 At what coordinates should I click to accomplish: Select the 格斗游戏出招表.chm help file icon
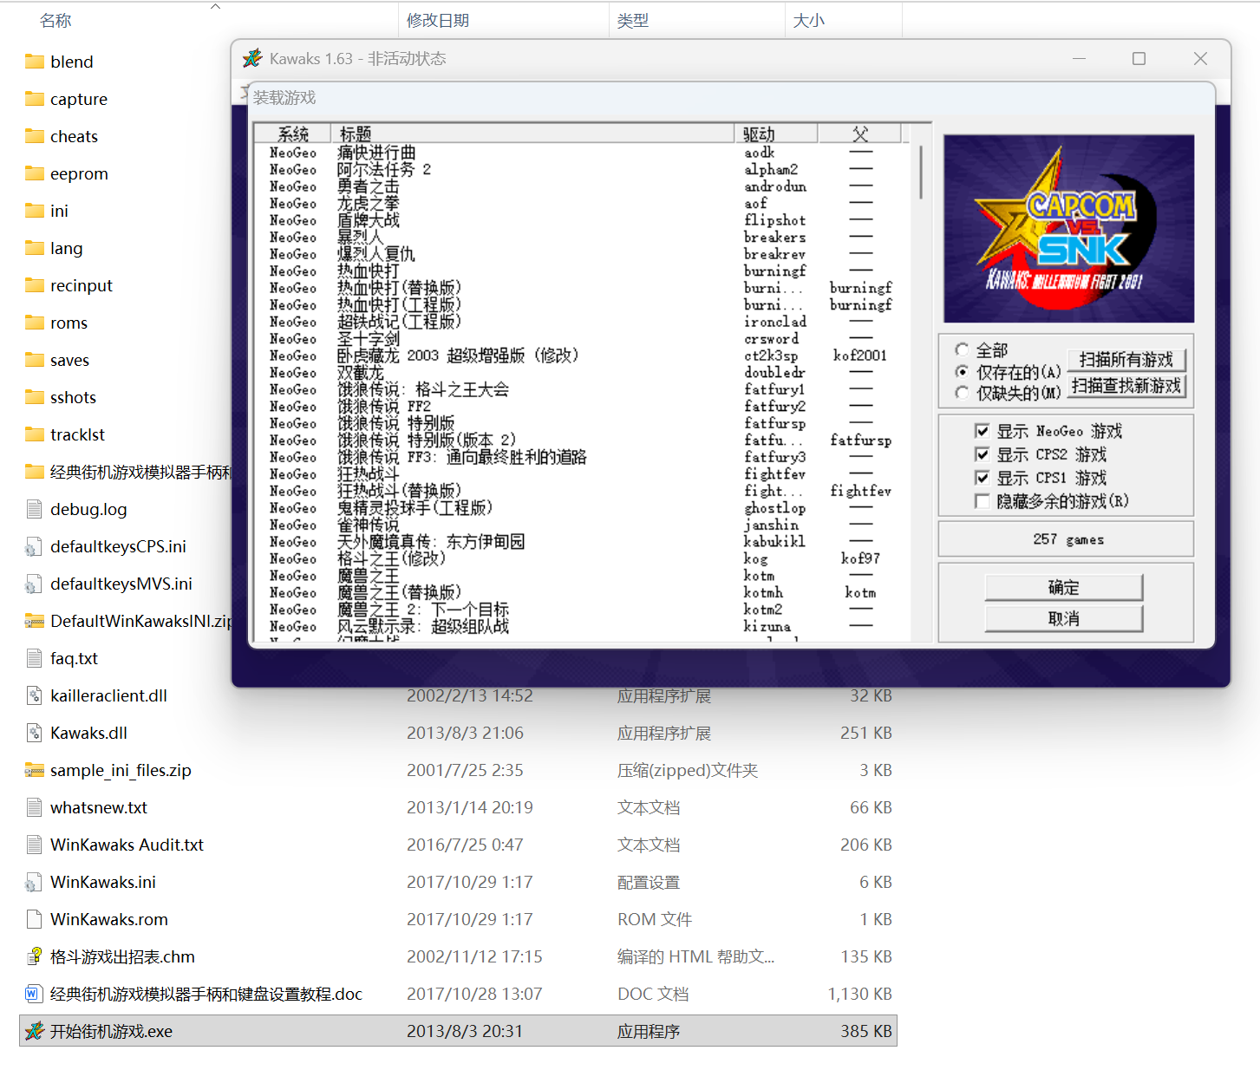pyautogui.click(x=35, y=956)
